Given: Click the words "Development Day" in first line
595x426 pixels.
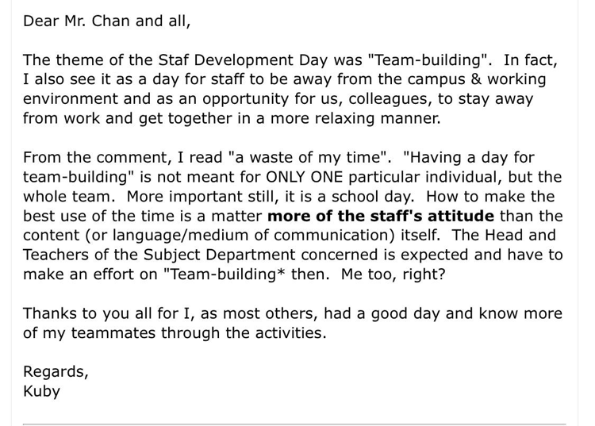Looking at the screenshot, I should click(262, 60).
